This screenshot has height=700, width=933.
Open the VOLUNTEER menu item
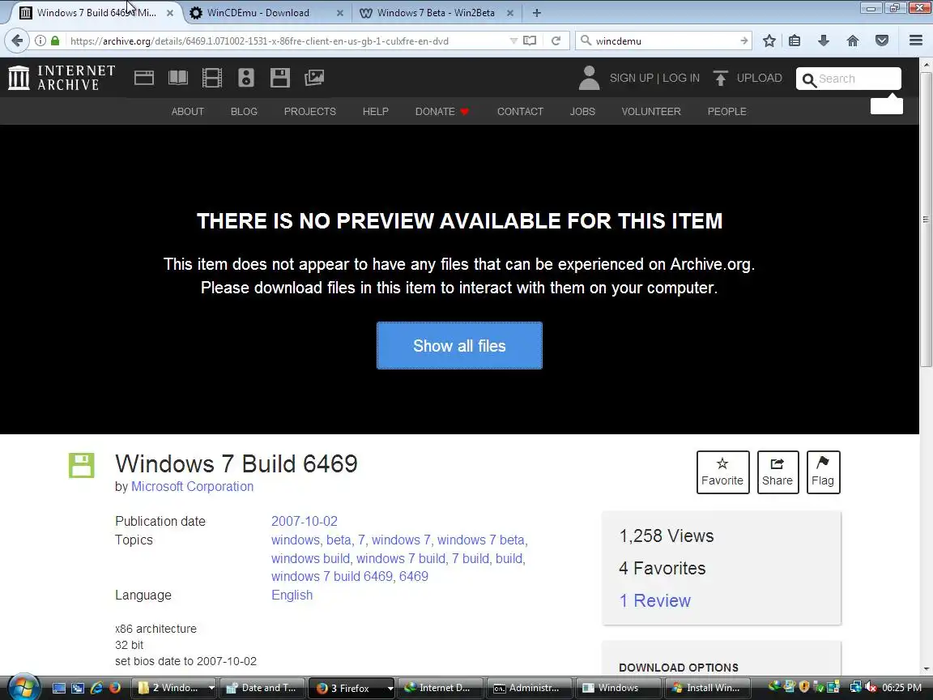(x=651, y=111)
